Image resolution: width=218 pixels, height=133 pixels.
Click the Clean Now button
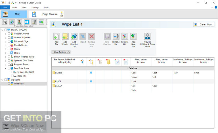click(204, 24)
